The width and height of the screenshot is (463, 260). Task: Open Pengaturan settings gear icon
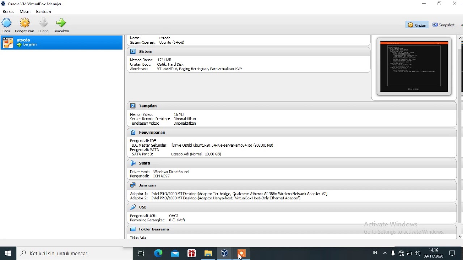click(x=25, y=23)
